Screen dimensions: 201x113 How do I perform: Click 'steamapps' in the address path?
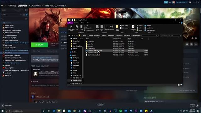111,35
